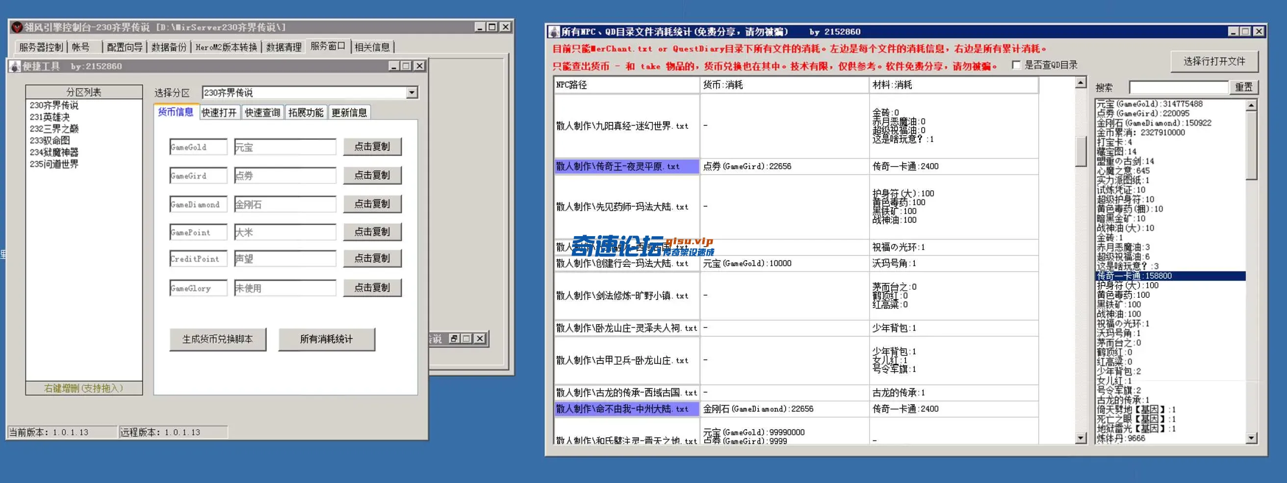Viewport: 1287px width, 483px height.
Task: Click the 未使用 name field
Action: tap(285, 288)
